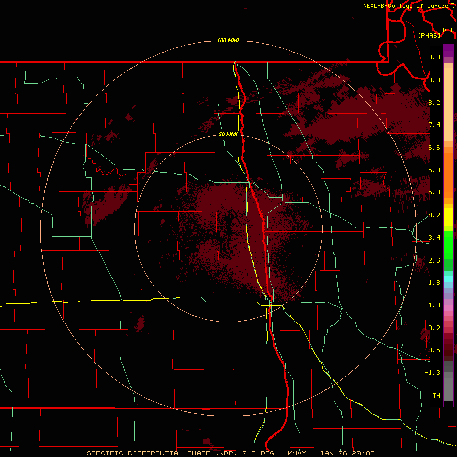Click the 100 NMI range ring label
Viewport: 457px width, 457px height.
(x=228, y=40)
